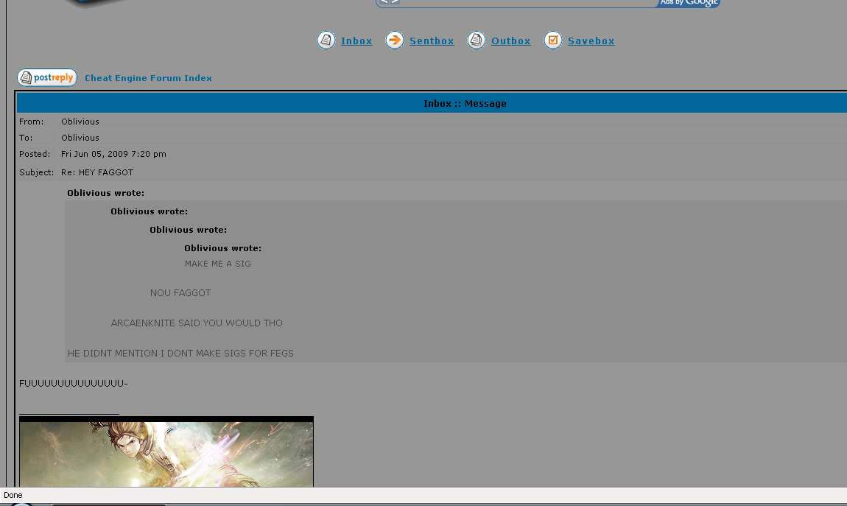Click the Outbox folder icon
Image resolution: width=847 pixels, height=506 pixels.
click(x=476, y=41)
